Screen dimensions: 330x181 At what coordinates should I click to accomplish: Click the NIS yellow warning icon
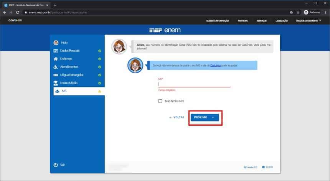coord(100,91)
